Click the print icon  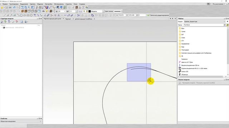coord(10,7)
